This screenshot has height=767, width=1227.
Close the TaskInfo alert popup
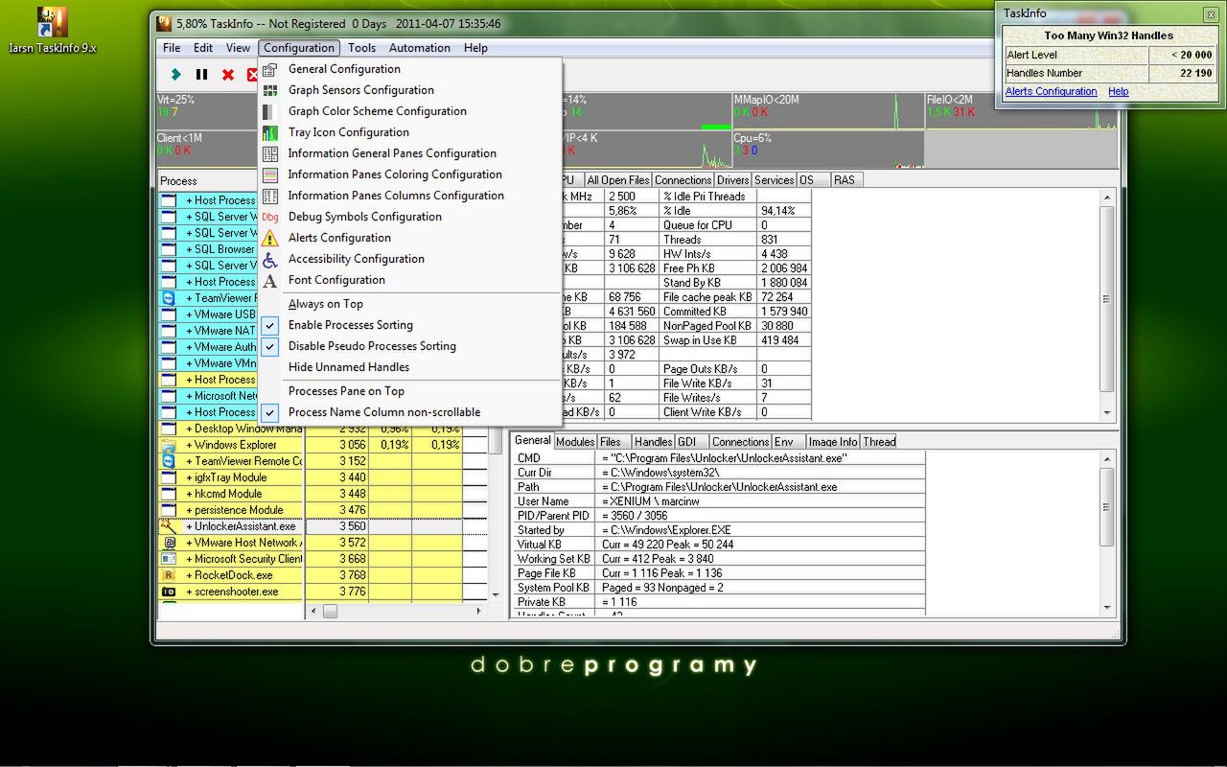(1211, 13)
